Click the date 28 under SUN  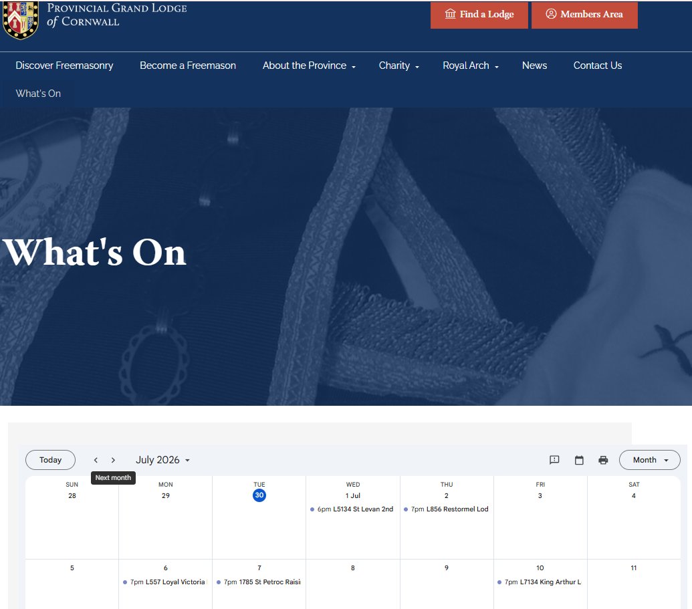tap(72, 495)
